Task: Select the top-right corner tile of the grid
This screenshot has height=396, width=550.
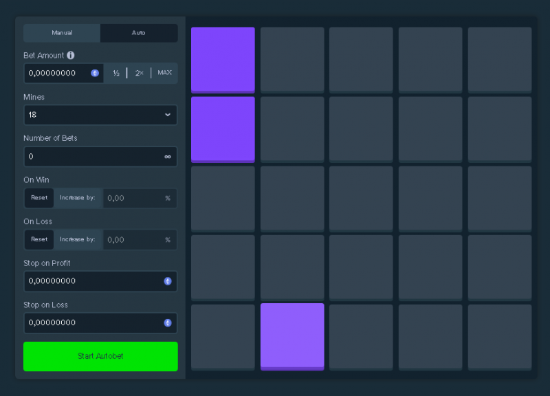Action: tap(500, 60)
